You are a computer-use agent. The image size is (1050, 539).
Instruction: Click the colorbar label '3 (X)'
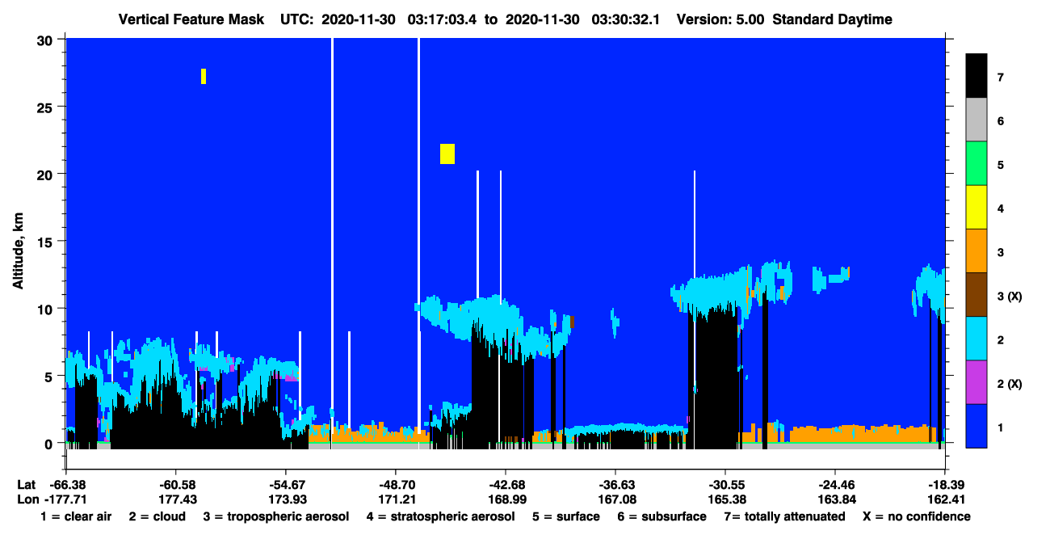pyautogui.click(x=1010, y=296)
